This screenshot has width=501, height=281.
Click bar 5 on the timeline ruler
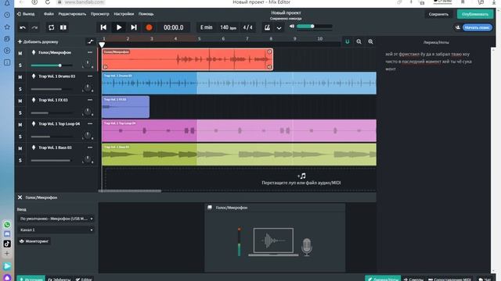(199, 39)
